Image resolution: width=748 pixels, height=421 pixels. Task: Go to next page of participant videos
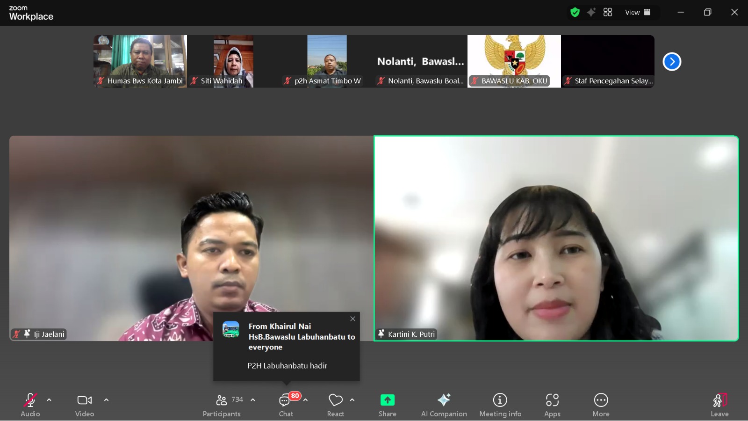[x=672, y=61]
